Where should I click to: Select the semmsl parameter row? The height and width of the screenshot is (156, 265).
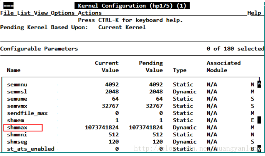point(131,91)
